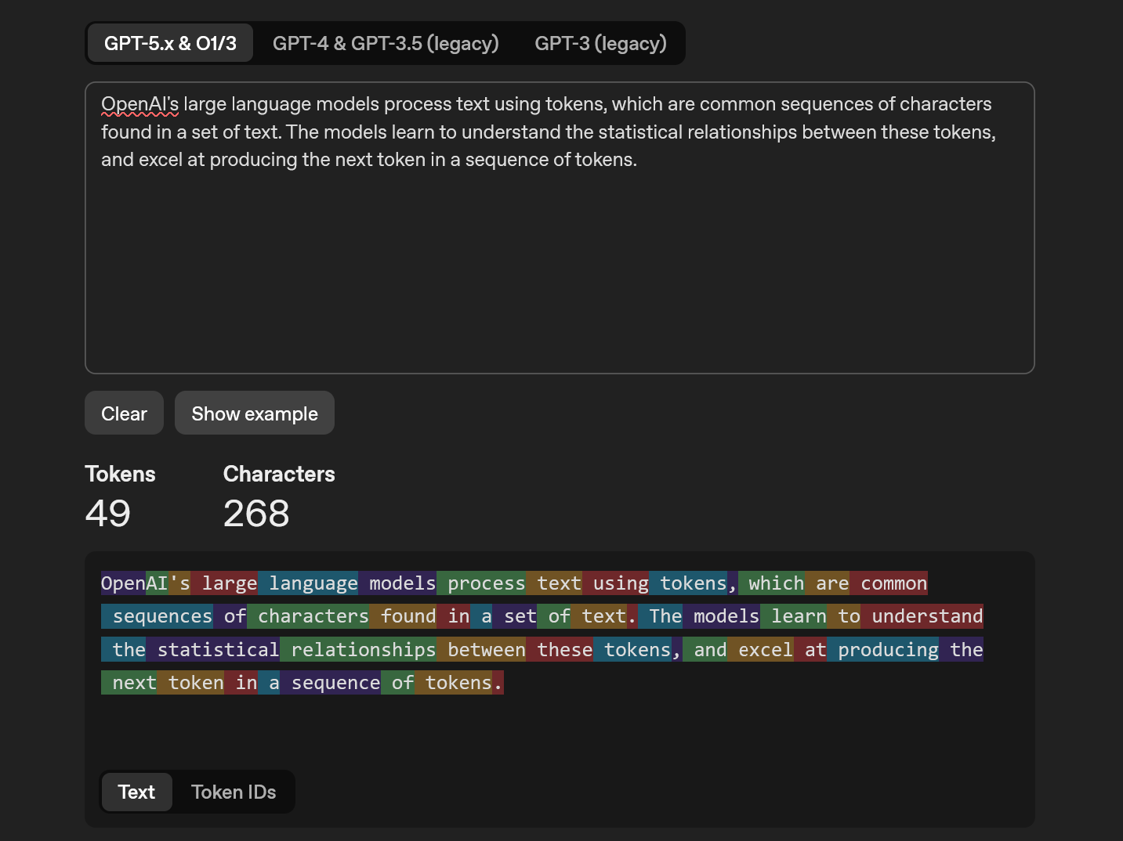The image size is (1123, 841).
Task: Focus the text input area
Action: point(560,228)
